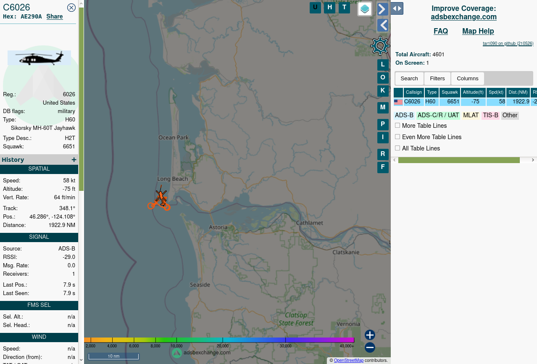Select the orange helicopter on the map
Image resolution: width=537 pixels, height=364 pixels.
[161, 197]
